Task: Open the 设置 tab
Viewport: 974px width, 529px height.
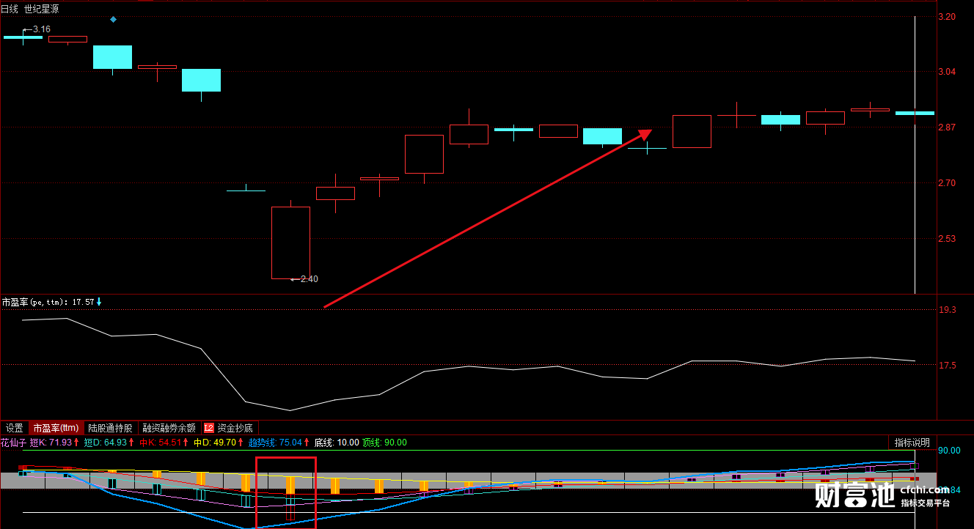Action: pyautogui.click(x=15, y=428)
